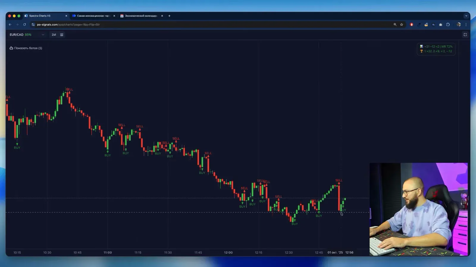Open the browser three-dot menu
Screen dimensions: 476x267
click(x=466, y=25)
